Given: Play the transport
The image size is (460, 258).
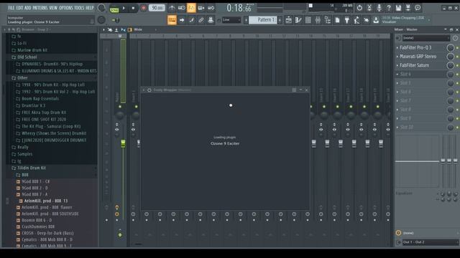Looking at the screenshot, I should coord(124,8).
